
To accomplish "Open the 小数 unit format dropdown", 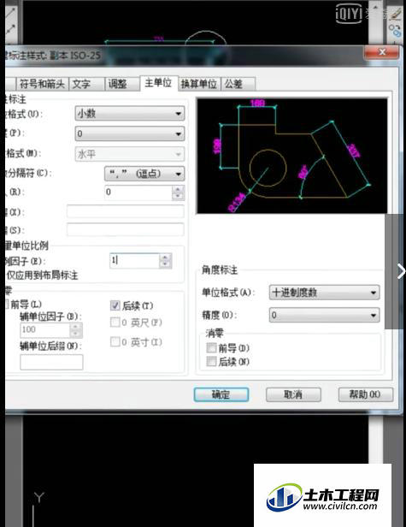I will tap(130, 114).
